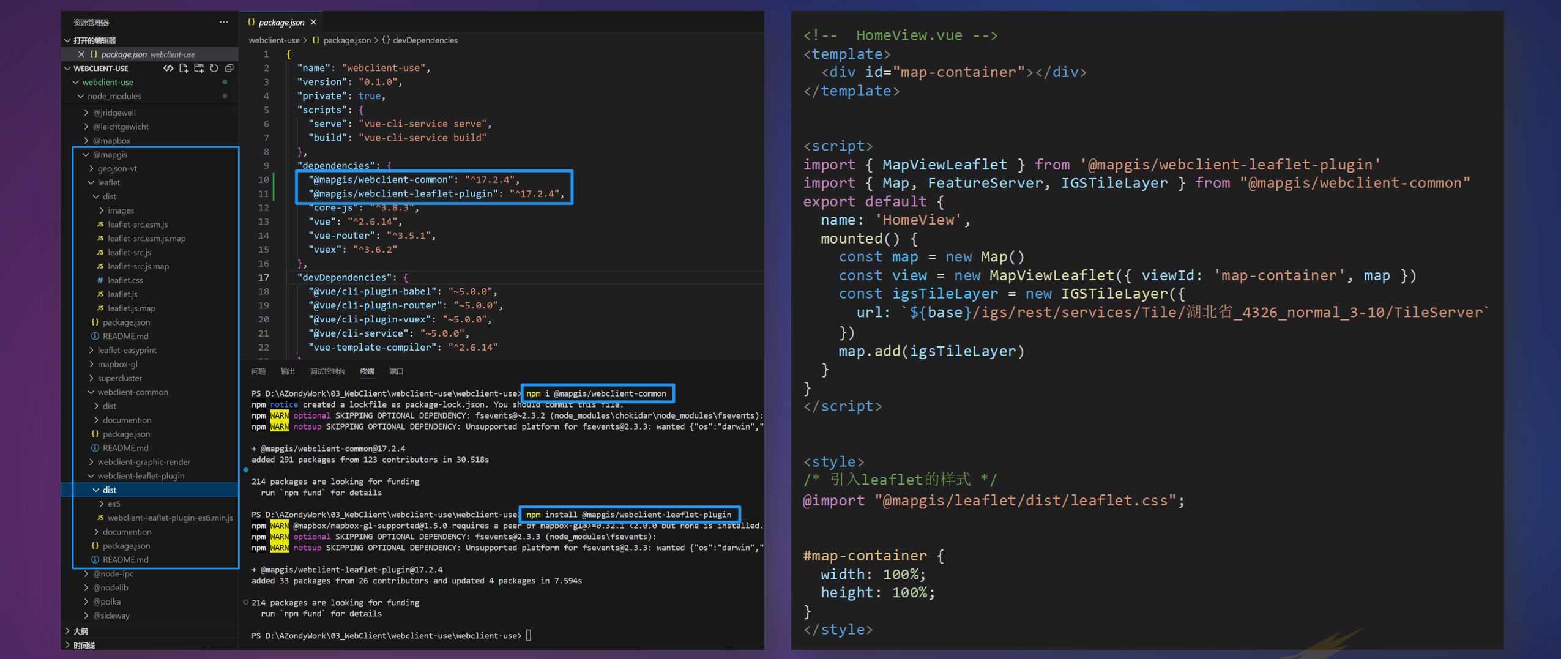Click CSS hash icon beside leaflet.css
1561x659 pixels.
tap(100, 280)
